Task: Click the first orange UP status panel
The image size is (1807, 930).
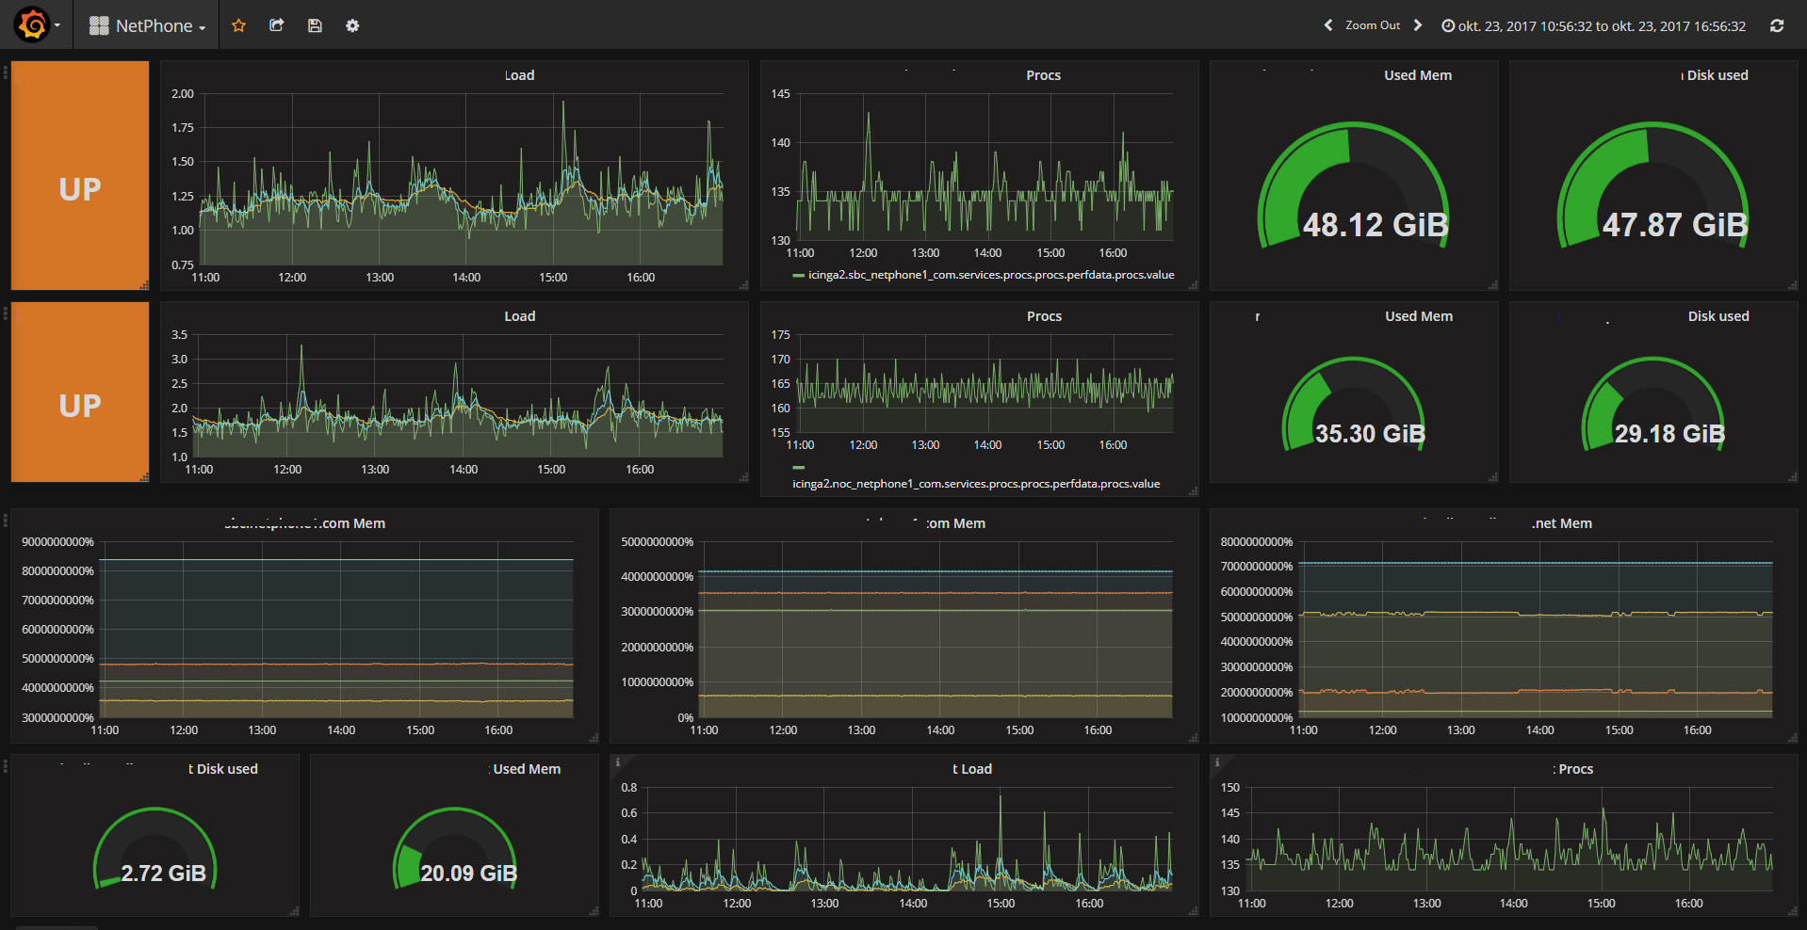Action: pos(80,176)
